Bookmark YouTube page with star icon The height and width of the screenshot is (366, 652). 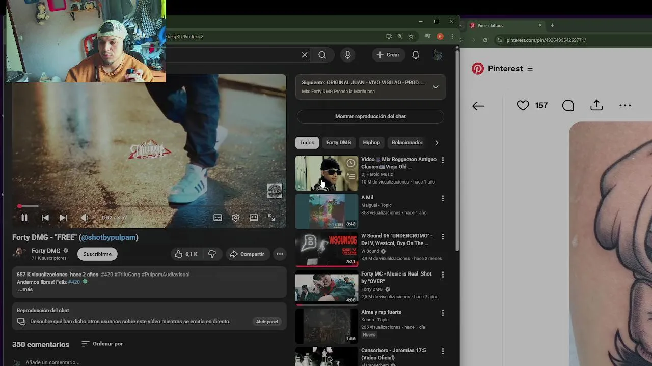pos(411,36)
